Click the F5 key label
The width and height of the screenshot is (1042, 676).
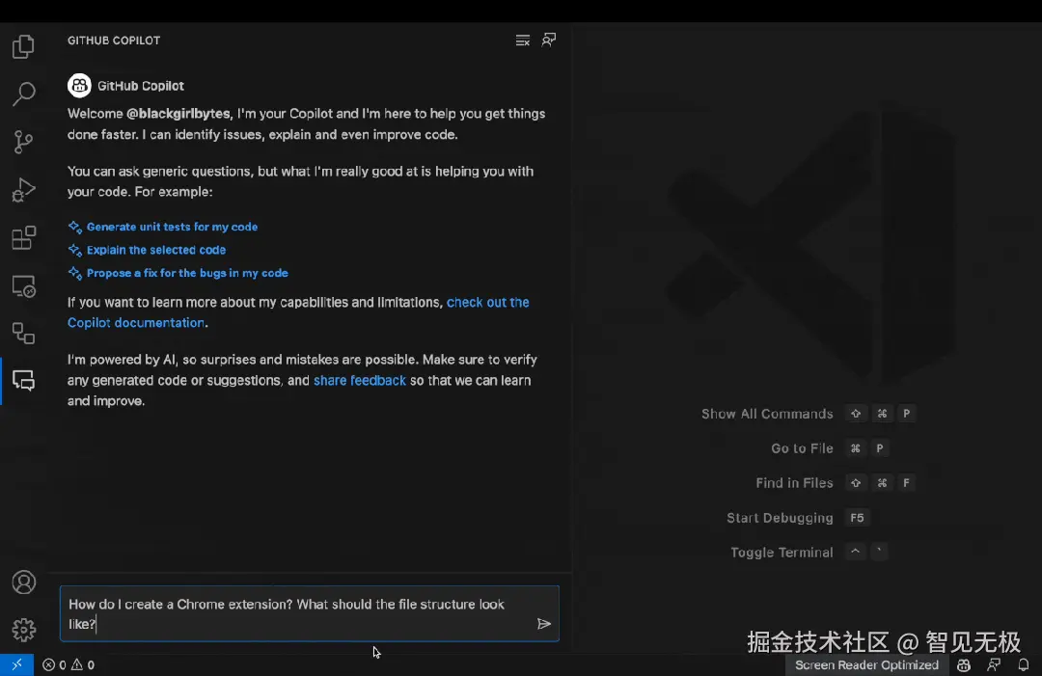(x=858, y=517)
